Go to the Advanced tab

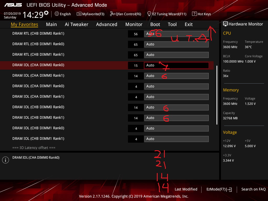click(x=107, y=24)
